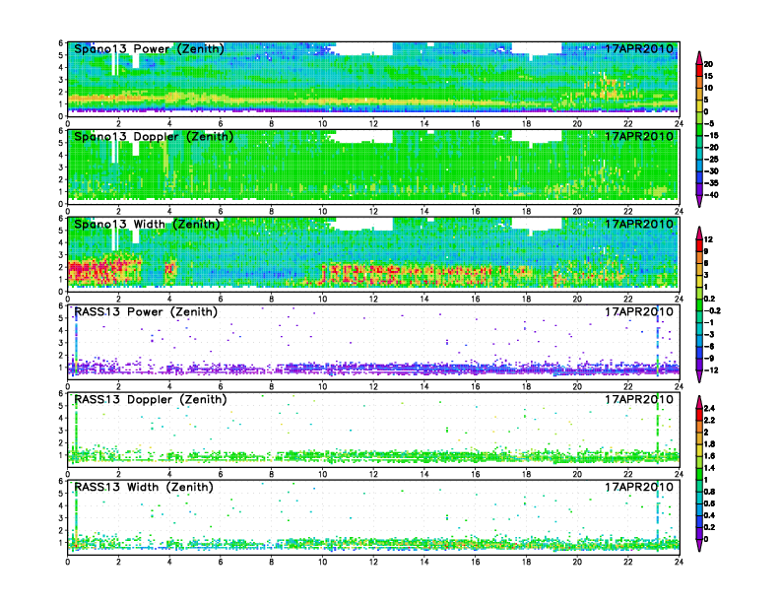Click y-axis tick "4" of RASS13 Doppler panel
The image size is (780, 603).
61,418
